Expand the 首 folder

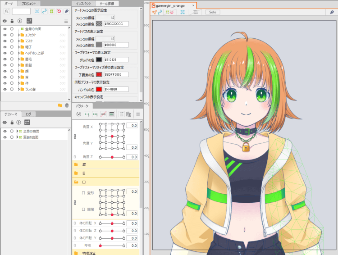pyautogui.click(x=19, y=77)
